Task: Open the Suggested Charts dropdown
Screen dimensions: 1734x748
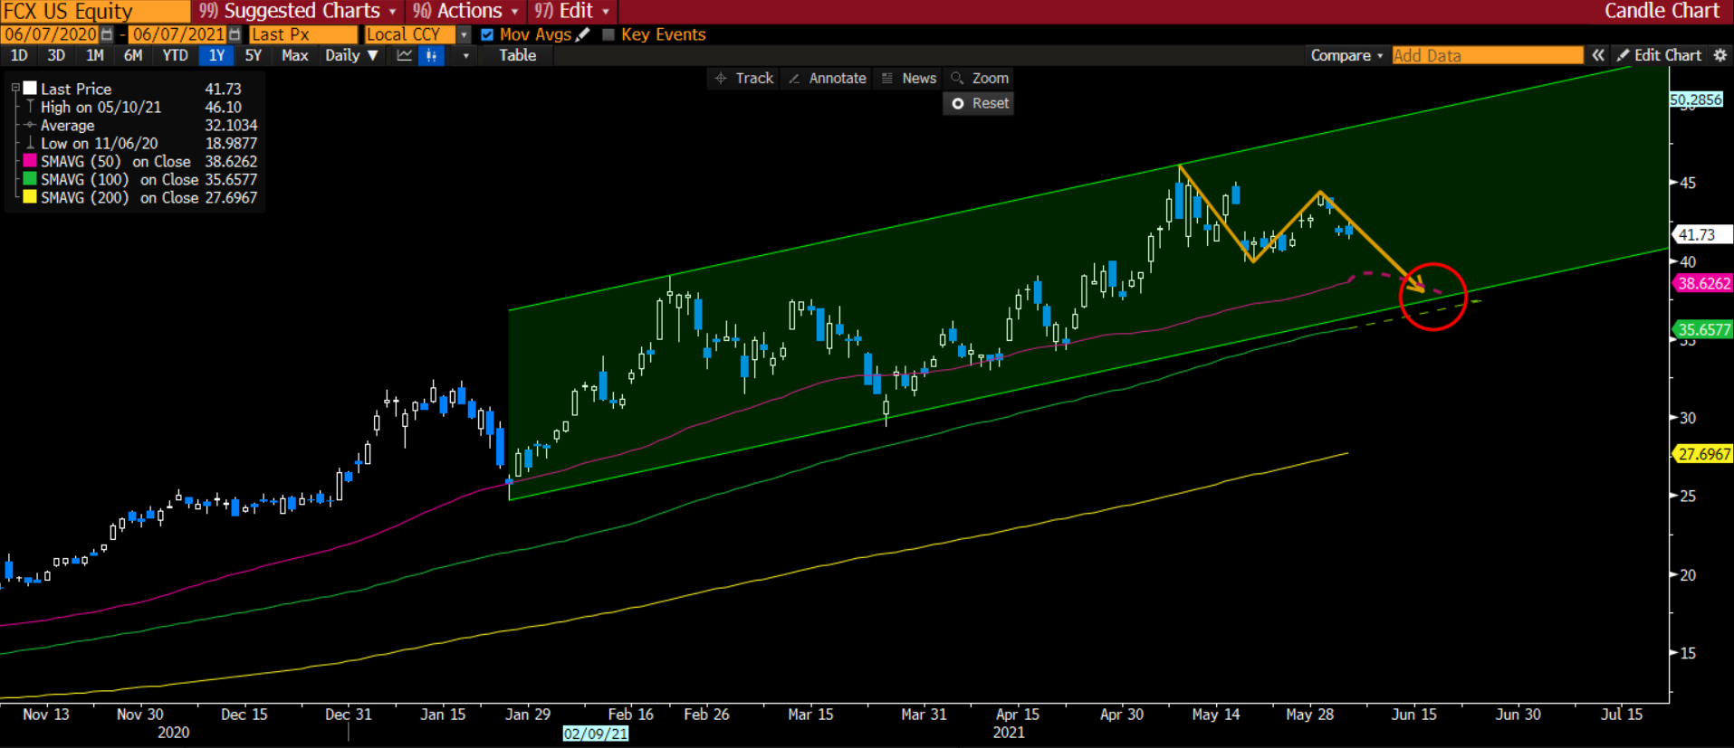Action: (297, 11)
